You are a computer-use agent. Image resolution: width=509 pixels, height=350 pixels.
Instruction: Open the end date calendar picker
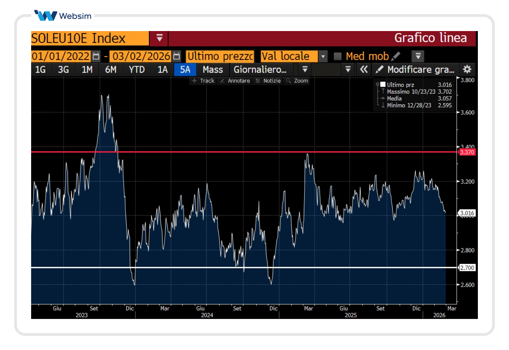pyautogui.click(x=177, y=56)
